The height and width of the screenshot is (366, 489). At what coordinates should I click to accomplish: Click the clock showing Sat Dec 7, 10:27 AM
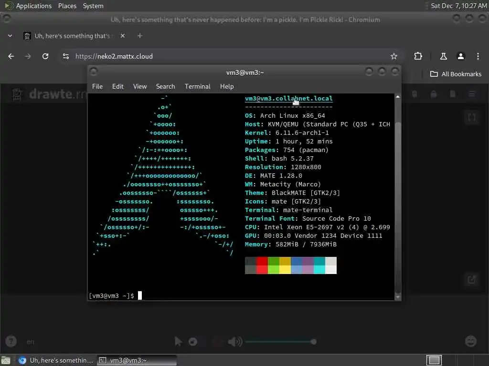pyautogui.click(x=459, y=6)
